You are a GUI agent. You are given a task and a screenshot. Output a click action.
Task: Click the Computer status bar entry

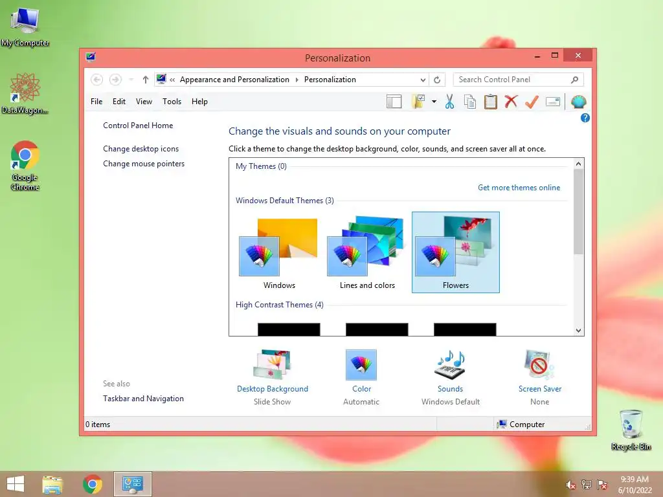(x=521, y=425)
